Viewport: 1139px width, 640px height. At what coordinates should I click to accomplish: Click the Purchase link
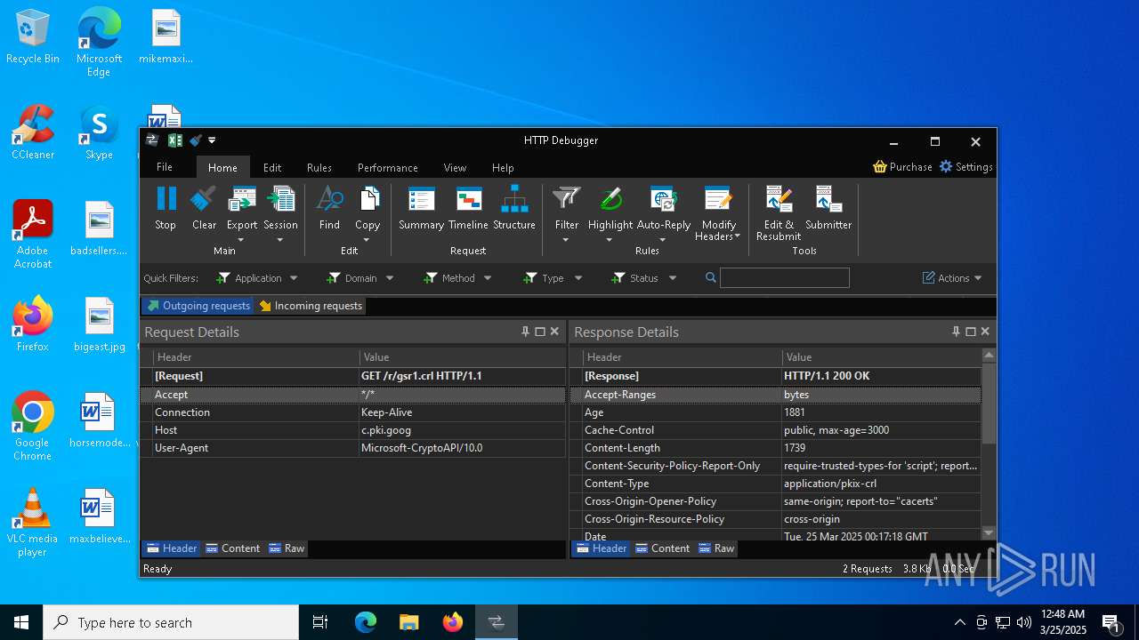point(902,167)
